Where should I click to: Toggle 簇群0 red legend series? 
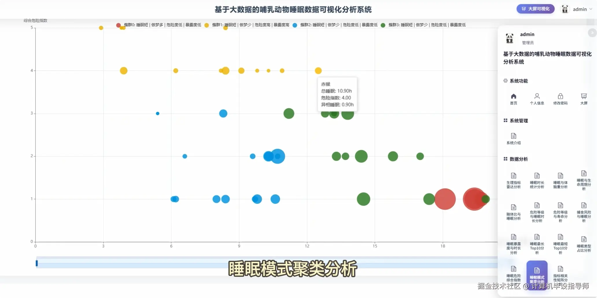159,25
